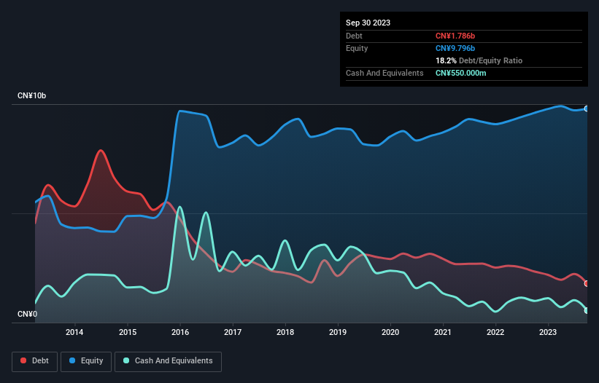Screen dimensions: 599x383
Task: Click the 2020 x-axis label
Action: pos(390,332)
